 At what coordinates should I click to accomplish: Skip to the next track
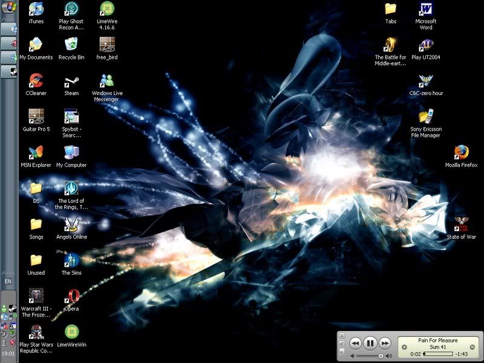pos(385,342)
